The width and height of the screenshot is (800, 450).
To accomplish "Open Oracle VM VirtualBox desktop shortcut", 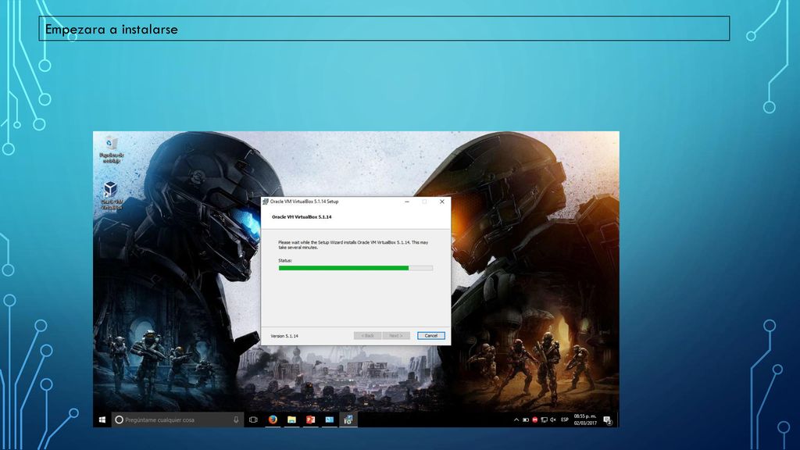I will [111, 195].
